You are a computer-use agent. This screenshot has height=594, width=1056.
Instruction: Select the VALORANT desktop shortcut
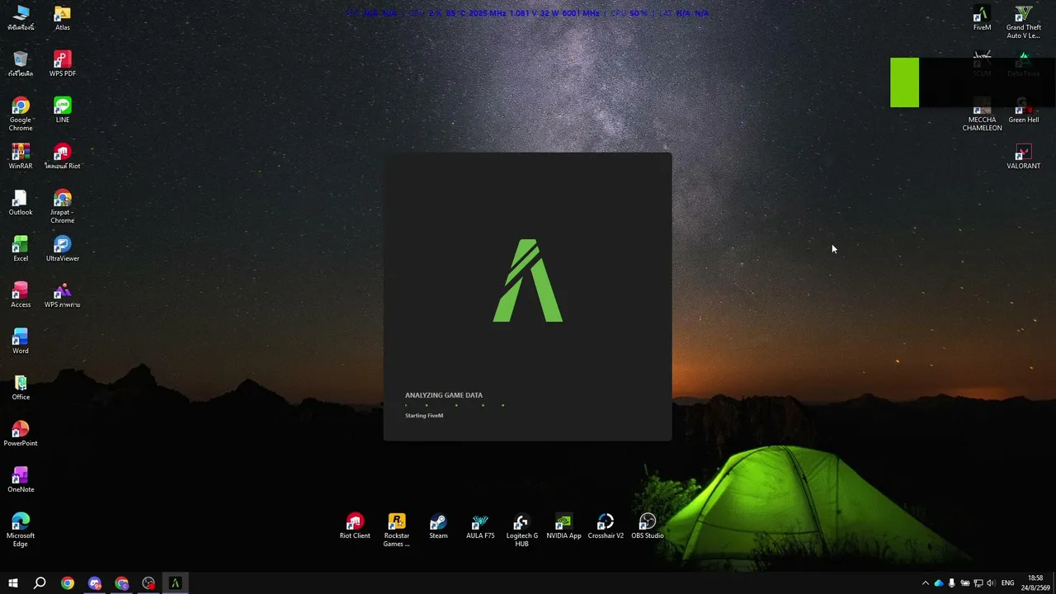(x=1023, y=157)
